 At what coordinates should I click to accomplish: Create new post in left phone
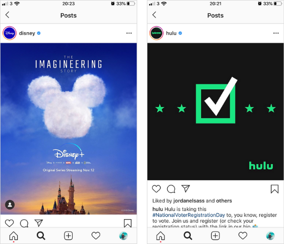68,236
